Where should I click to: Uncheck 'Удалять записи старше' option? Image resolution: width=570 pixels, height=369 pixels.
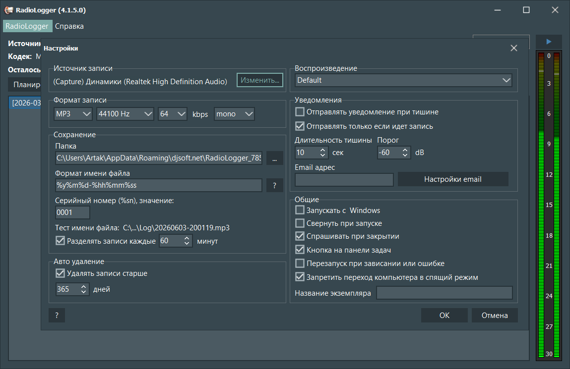(61, 273)
